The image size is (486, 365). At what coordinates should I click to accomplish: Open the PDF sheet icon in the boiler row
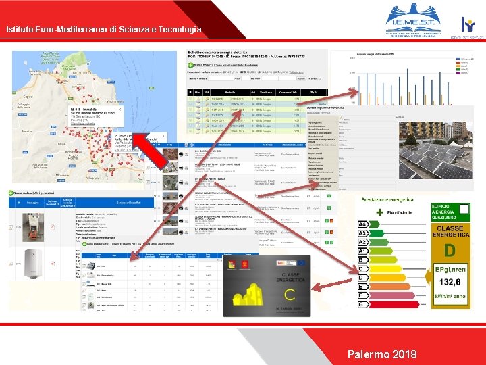click(x=53, y=227)
